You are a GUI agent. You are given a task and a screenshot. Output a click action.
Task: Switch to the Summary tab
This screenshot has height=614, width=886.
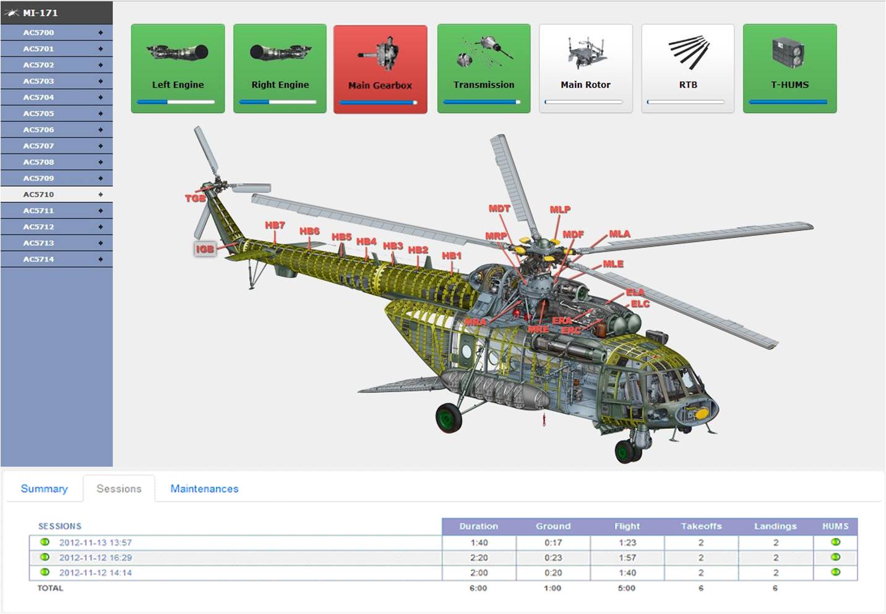44,489
